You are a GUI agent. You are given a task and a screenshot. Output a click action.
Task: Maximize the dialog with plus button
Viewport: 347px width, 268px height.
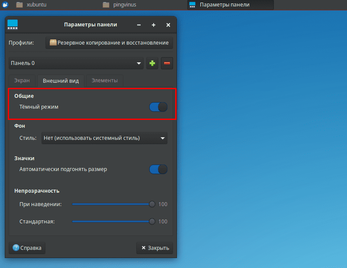tap(154, 25)
